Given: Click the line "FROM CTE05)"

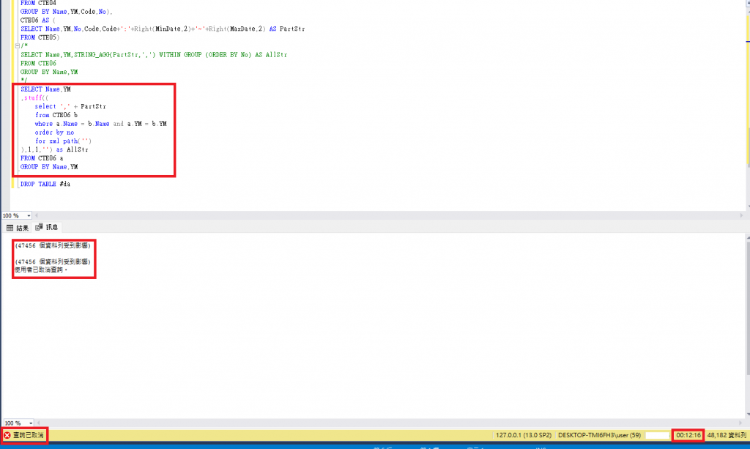Looking at the screenshot, I should point(40,37).
